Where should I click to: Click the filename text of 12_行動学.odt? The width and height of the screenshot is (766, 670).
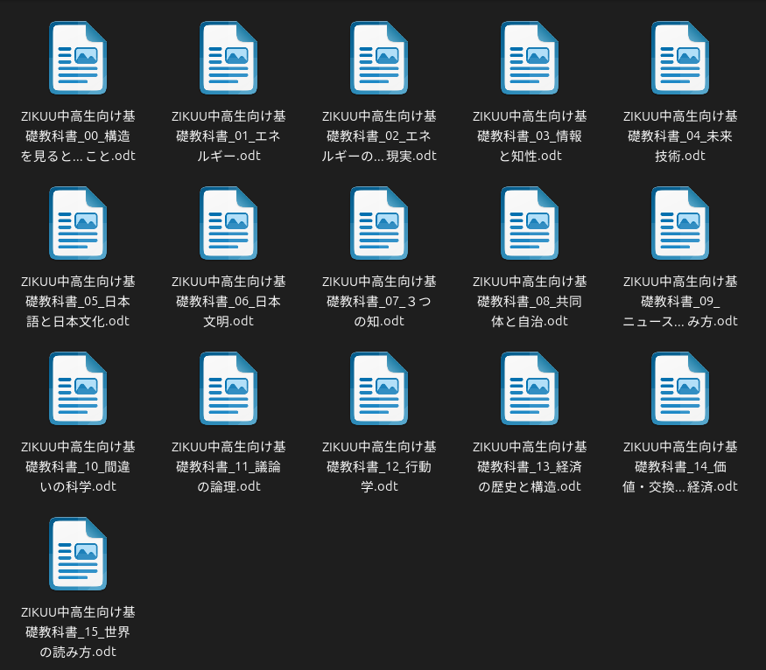[x=379, y=466]
